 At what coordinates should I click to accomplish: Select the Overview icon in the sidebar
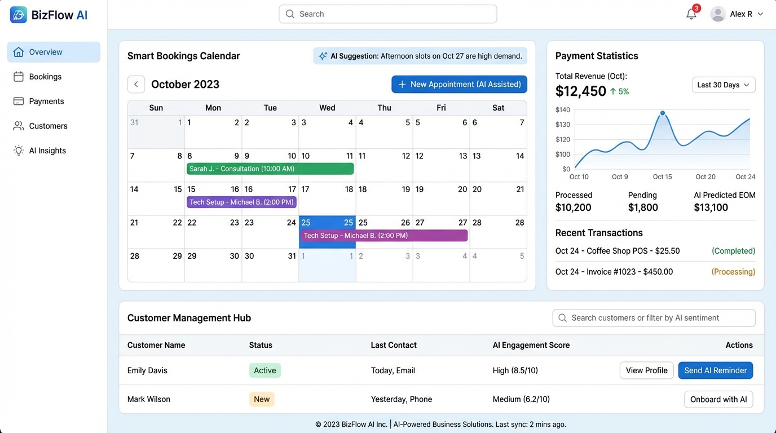click(19, 51)
